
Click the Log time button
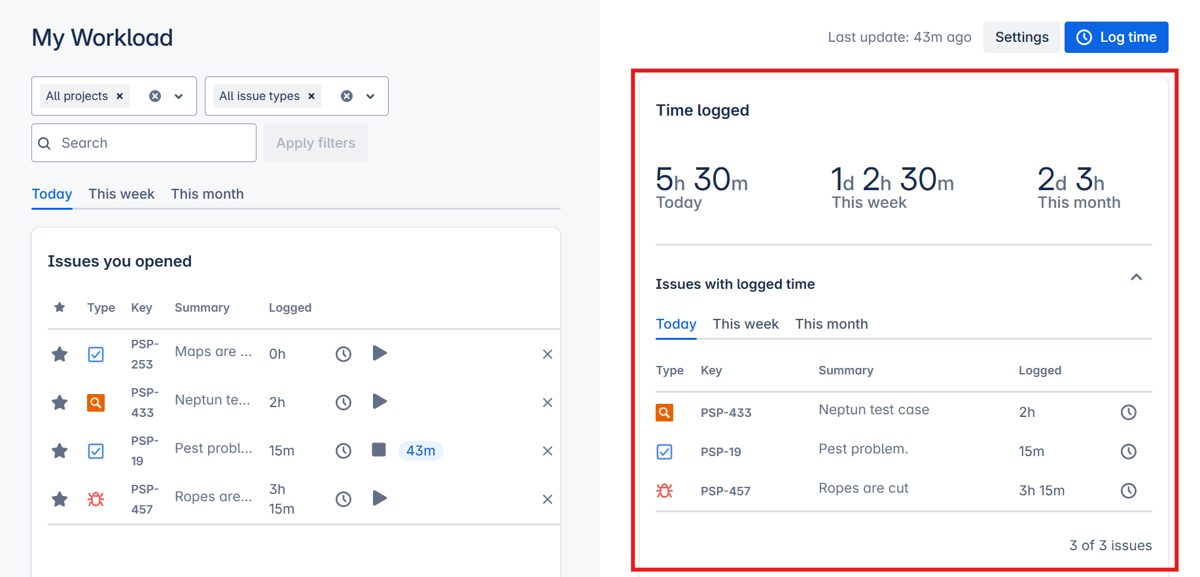(x=1116, y=37)
